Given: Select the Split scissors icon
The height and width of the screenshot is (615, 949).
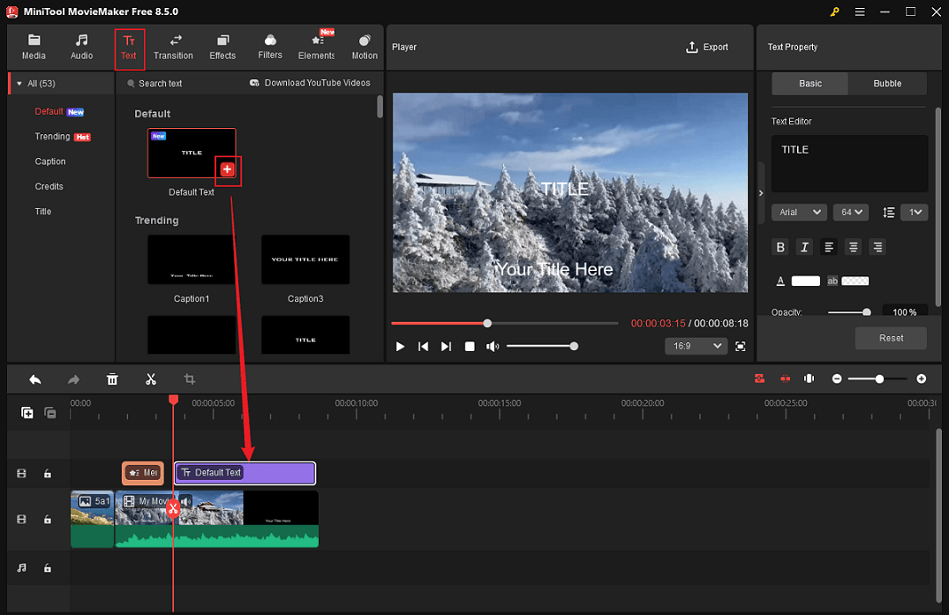Looking at the screenshot, I should (x=151, y=379).
